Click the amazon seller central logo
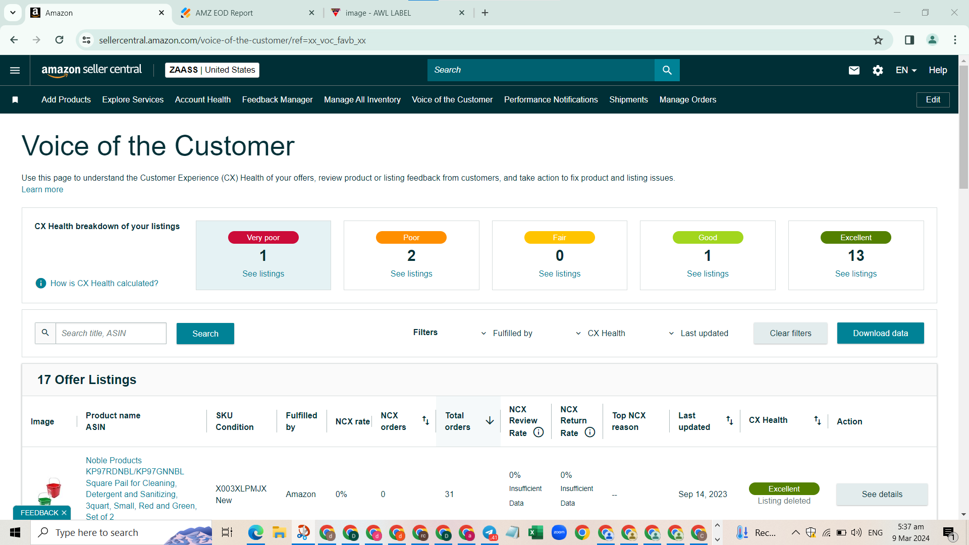Viewport: 969px width, 545px height. pyautogui.click(x=92, y=70)
